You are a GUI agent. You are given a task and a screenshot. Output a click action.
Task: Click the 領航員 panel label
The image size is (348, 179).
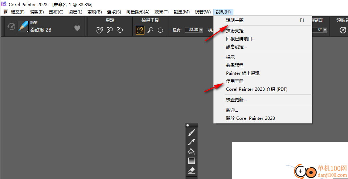click(342, 20)
